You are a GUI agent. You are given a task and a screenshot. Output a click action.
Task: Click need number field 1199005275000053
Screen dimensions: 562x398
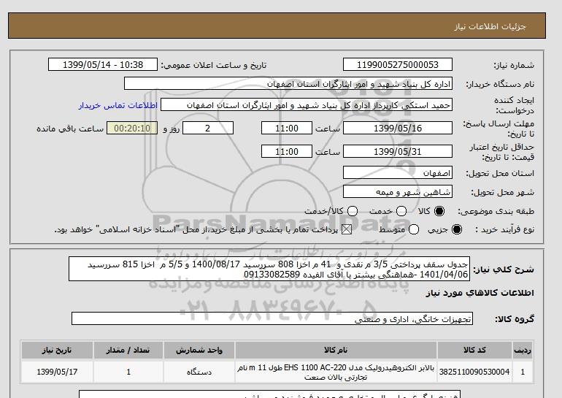398,64
